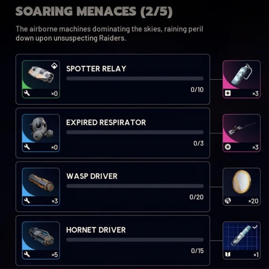Screen dimensions: 269x269
Task: Click the Hornet Driver item icon
Action: coord(41,241)
